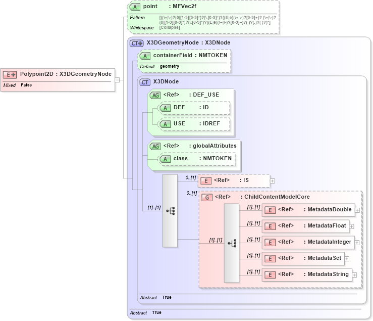The height and width of the screenshot is (321, 373).
Task: Expand the MetadataDouble reference
Action: click(357, 210)
